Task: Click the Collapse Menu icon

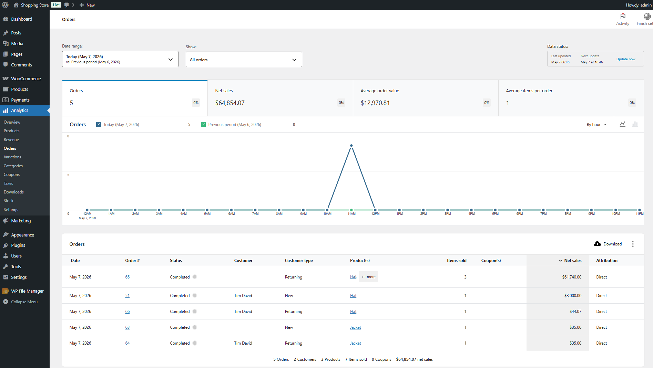Action: coord(6,302)
